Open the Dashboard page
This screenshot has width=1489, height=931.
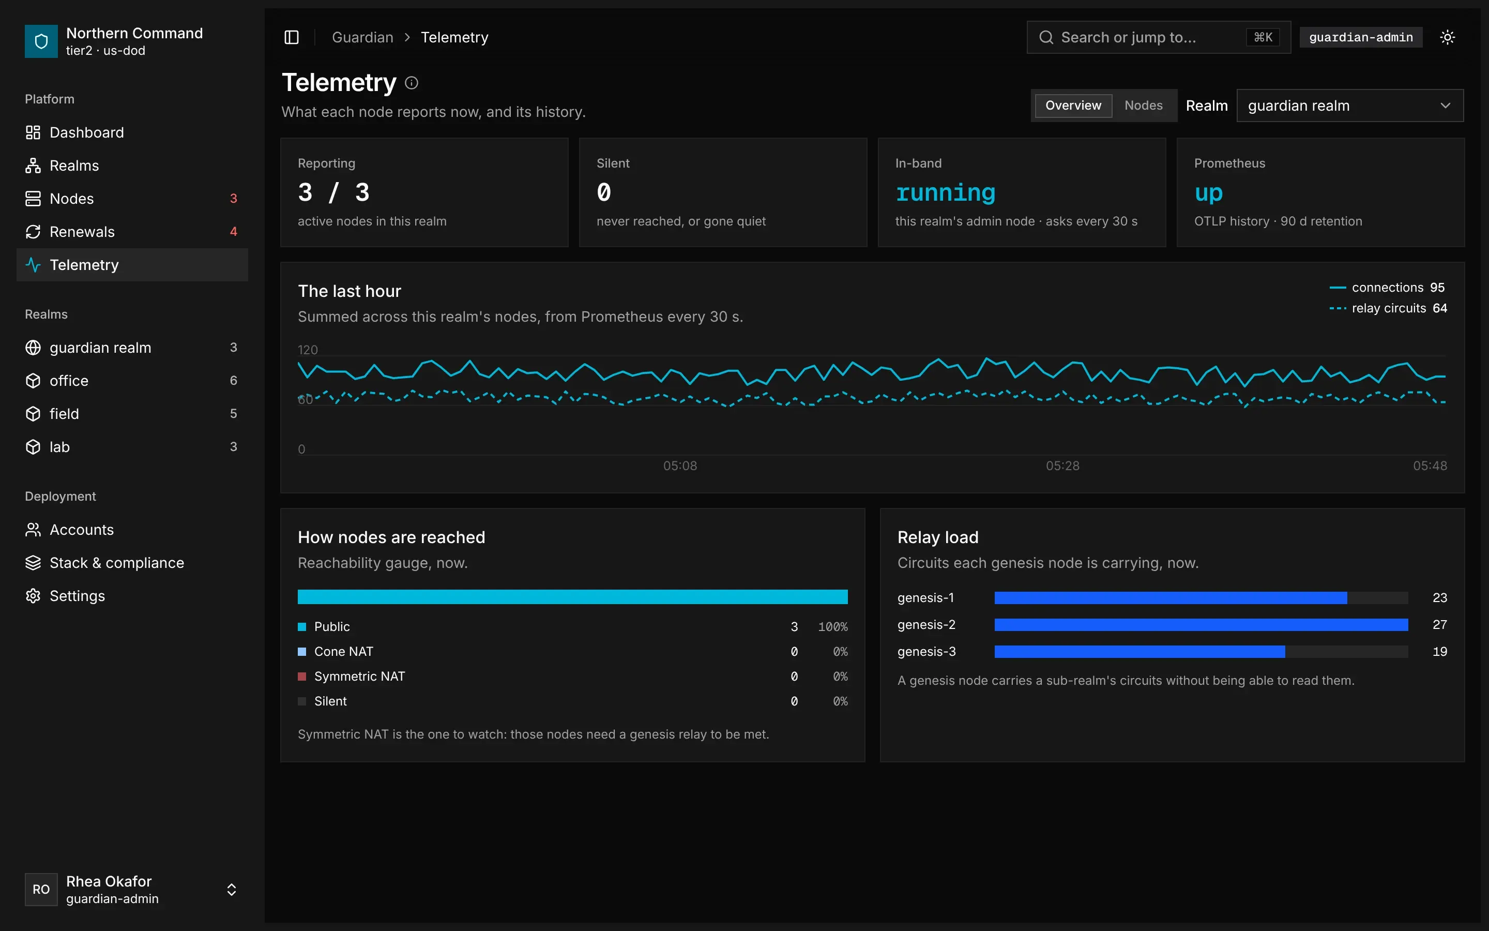click(x=132, y=132)
